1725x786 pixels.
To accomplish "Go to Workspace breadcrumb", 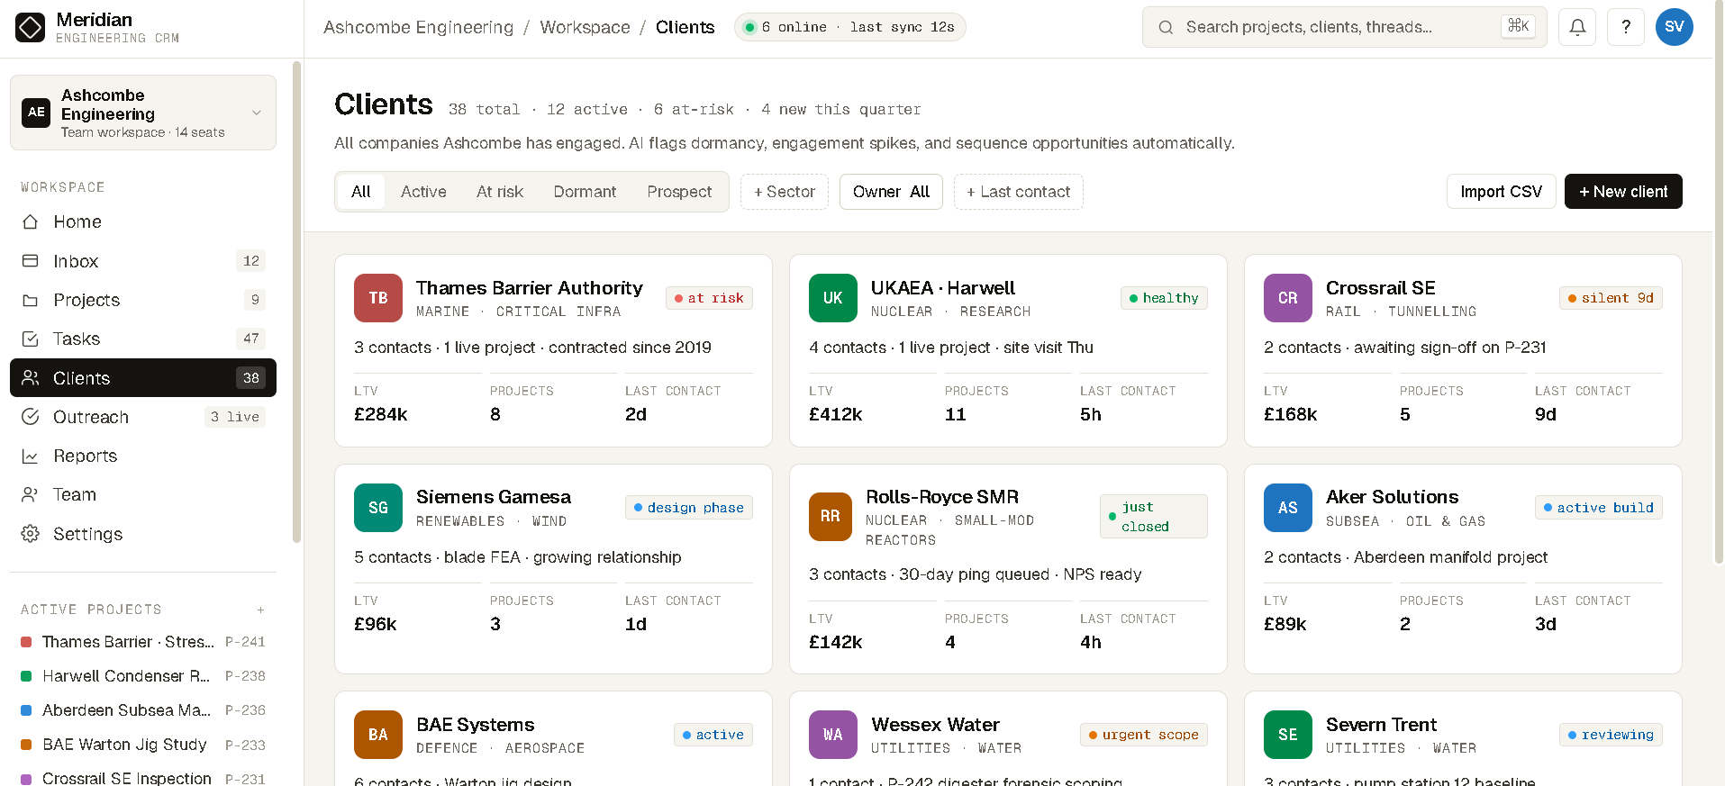I will pos(586,27).
